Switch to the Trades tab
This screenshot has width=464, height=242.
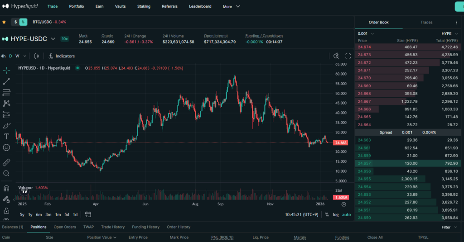(x=426, y=22)
